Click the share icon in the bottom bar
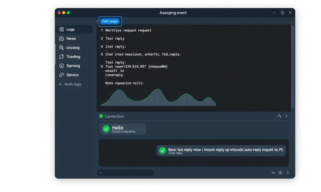 point(280,173)
